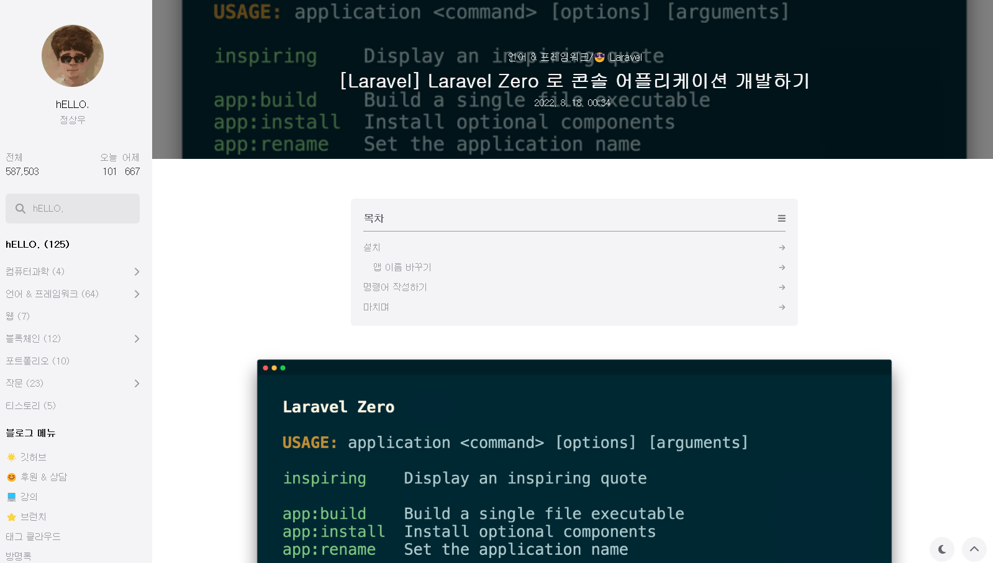Open the 후원 & 상담 menu link

click(44, 477)
